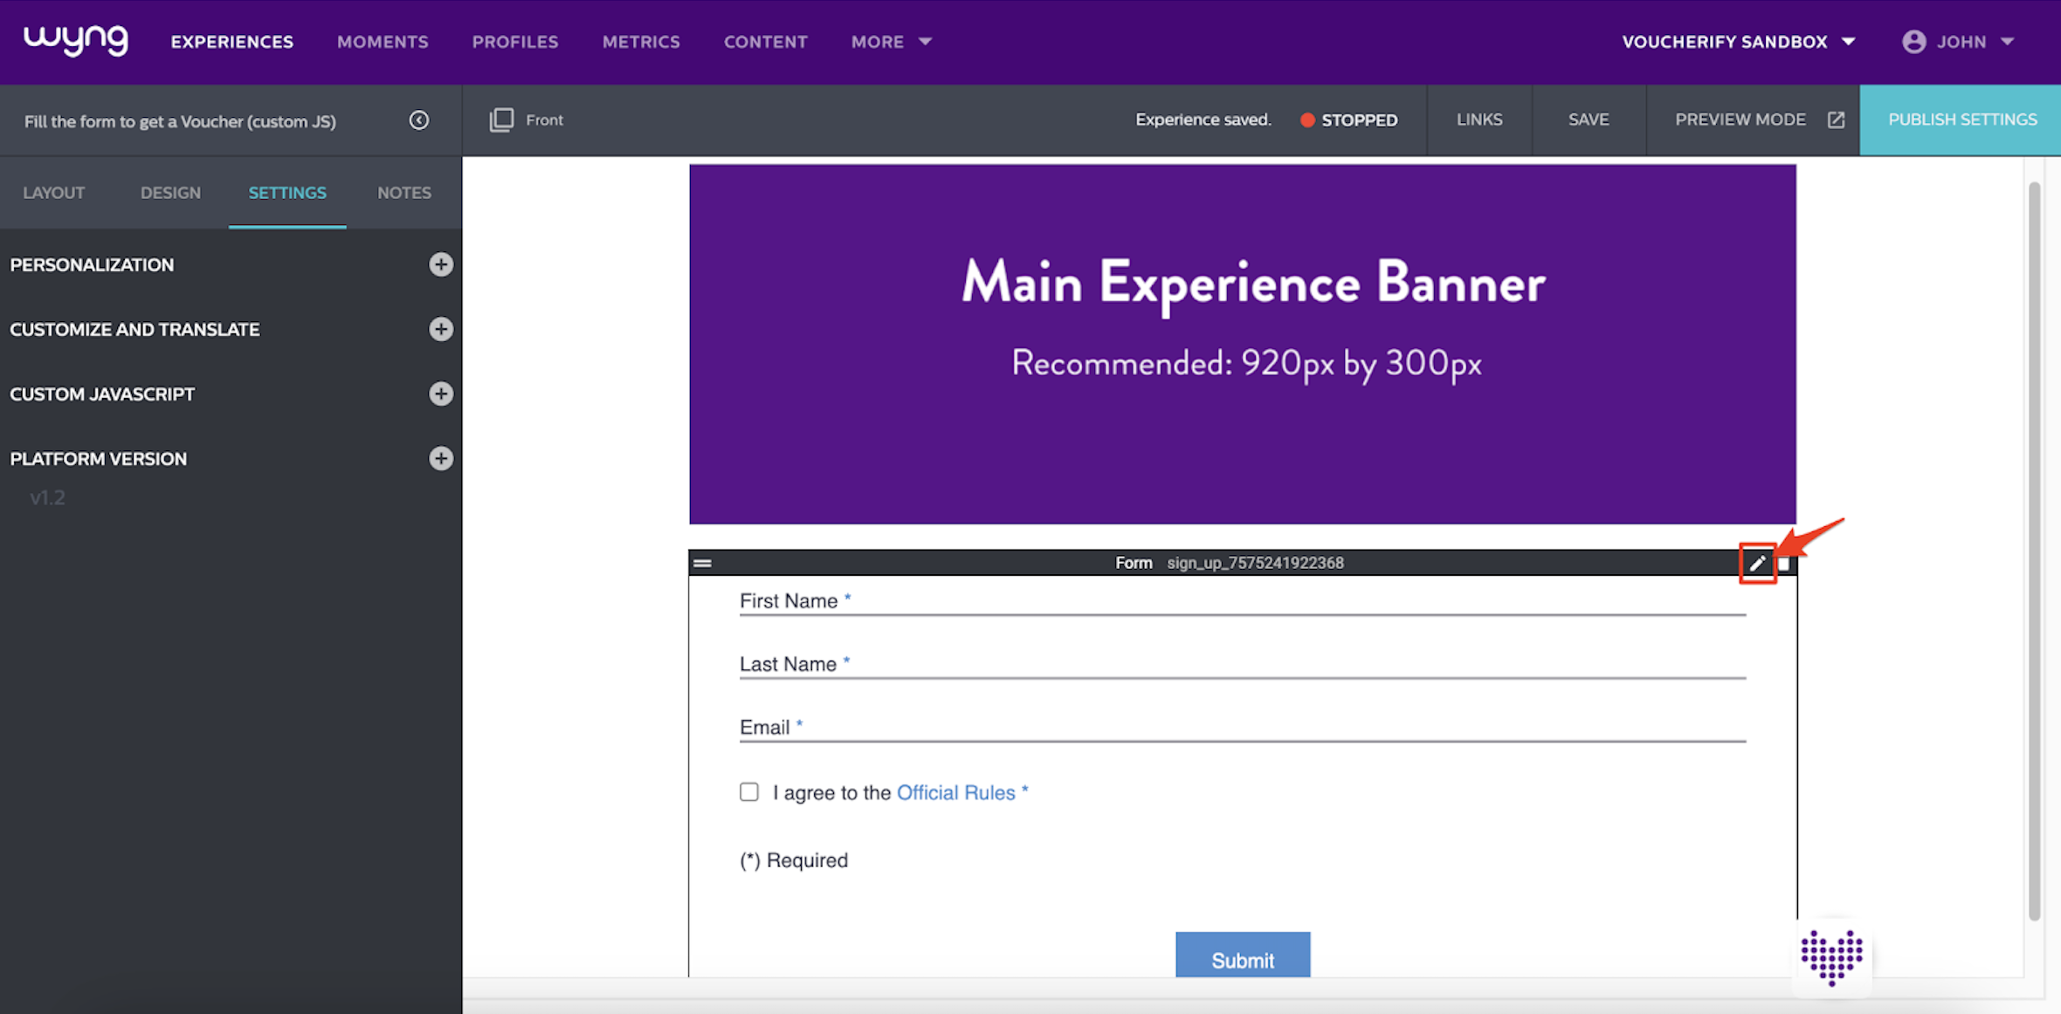Click the back arrow beside experience title
2061x1014 pixels.
click(x=419, y=120)
